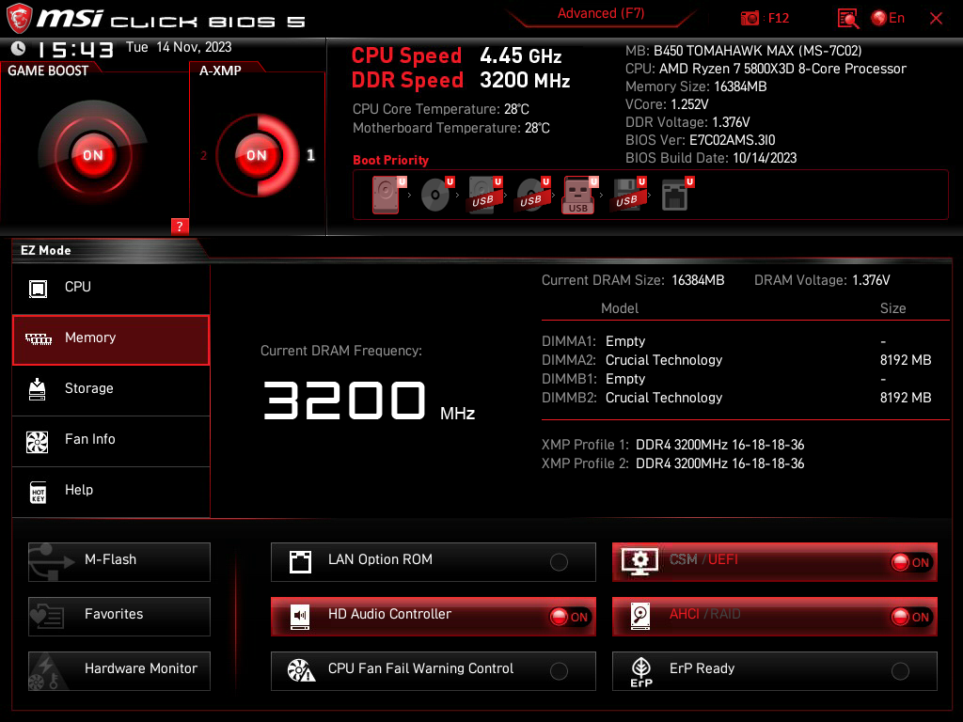Click the BIOS Ver E7C02AMS.3I0 text
The width and height of the screenshot is (963, 722).
tap(700, 140)
